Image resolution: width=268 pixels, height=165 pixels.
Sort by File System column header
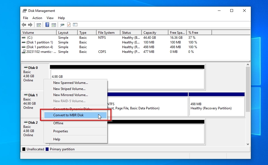point(106,33)
